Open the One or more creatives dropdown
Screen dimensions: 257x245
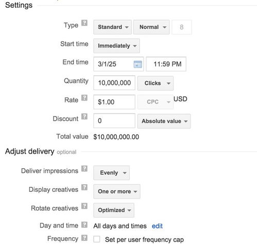click(117, 191)
